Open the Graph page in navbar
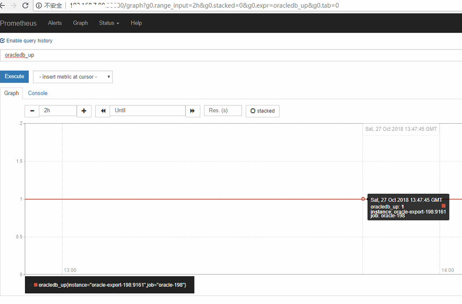This screenshot has width=462, height=304. point(81,23)
